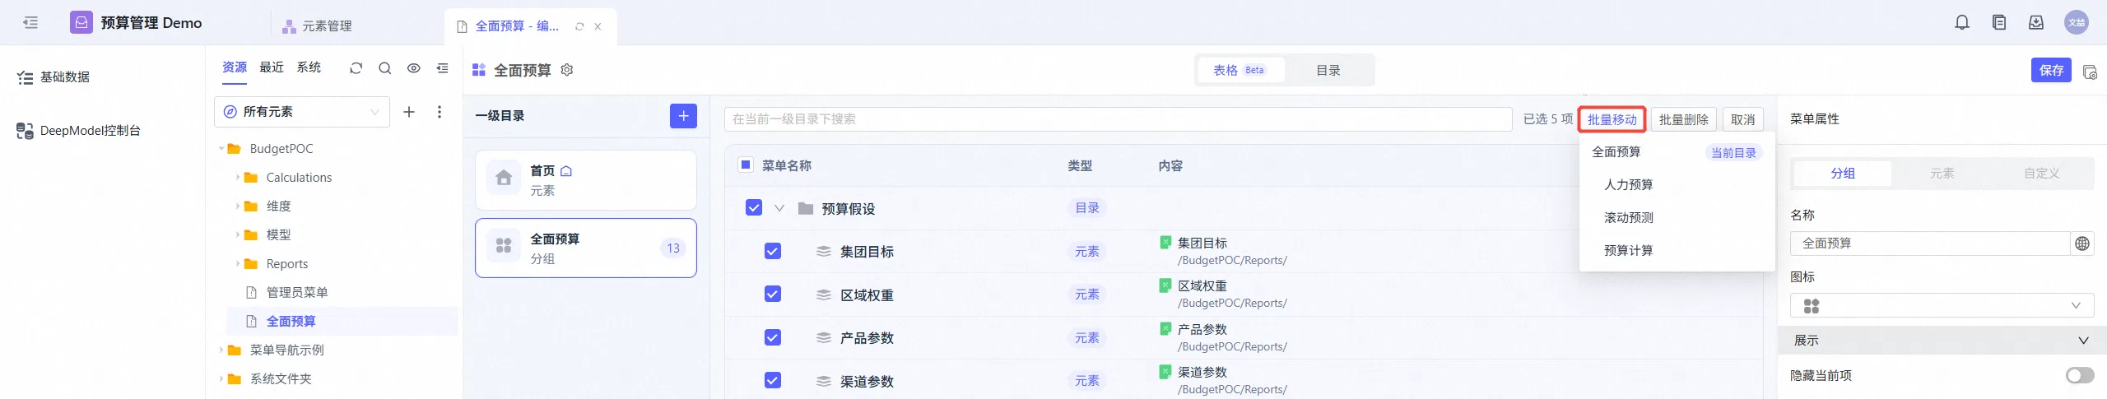The height and width of the screenshot is (399, 2107).
Task: Click the 批量移动 button
Action: point(1612,119)
